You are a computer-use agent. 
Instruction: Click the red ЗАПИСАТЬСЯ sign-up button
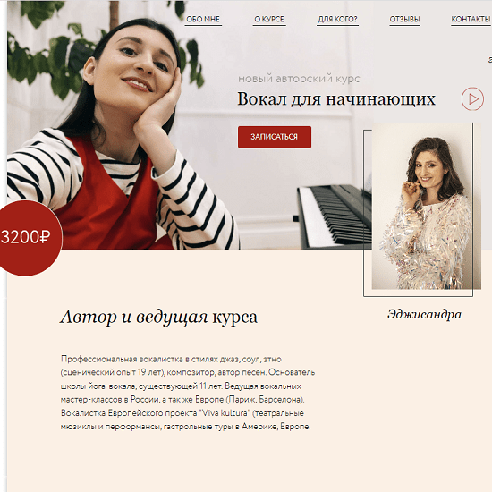275,137
